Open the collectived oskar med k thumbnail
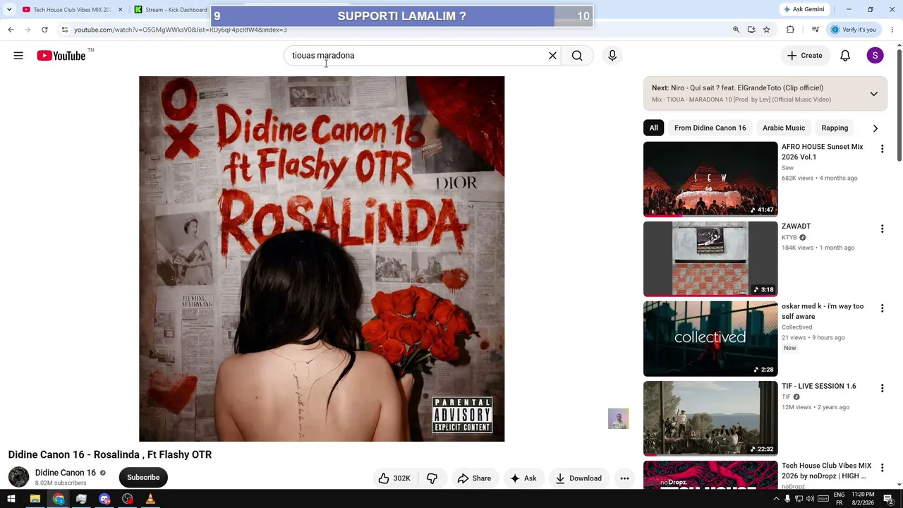This screenshot has height=508, width=903. click(x=710, y=339)
